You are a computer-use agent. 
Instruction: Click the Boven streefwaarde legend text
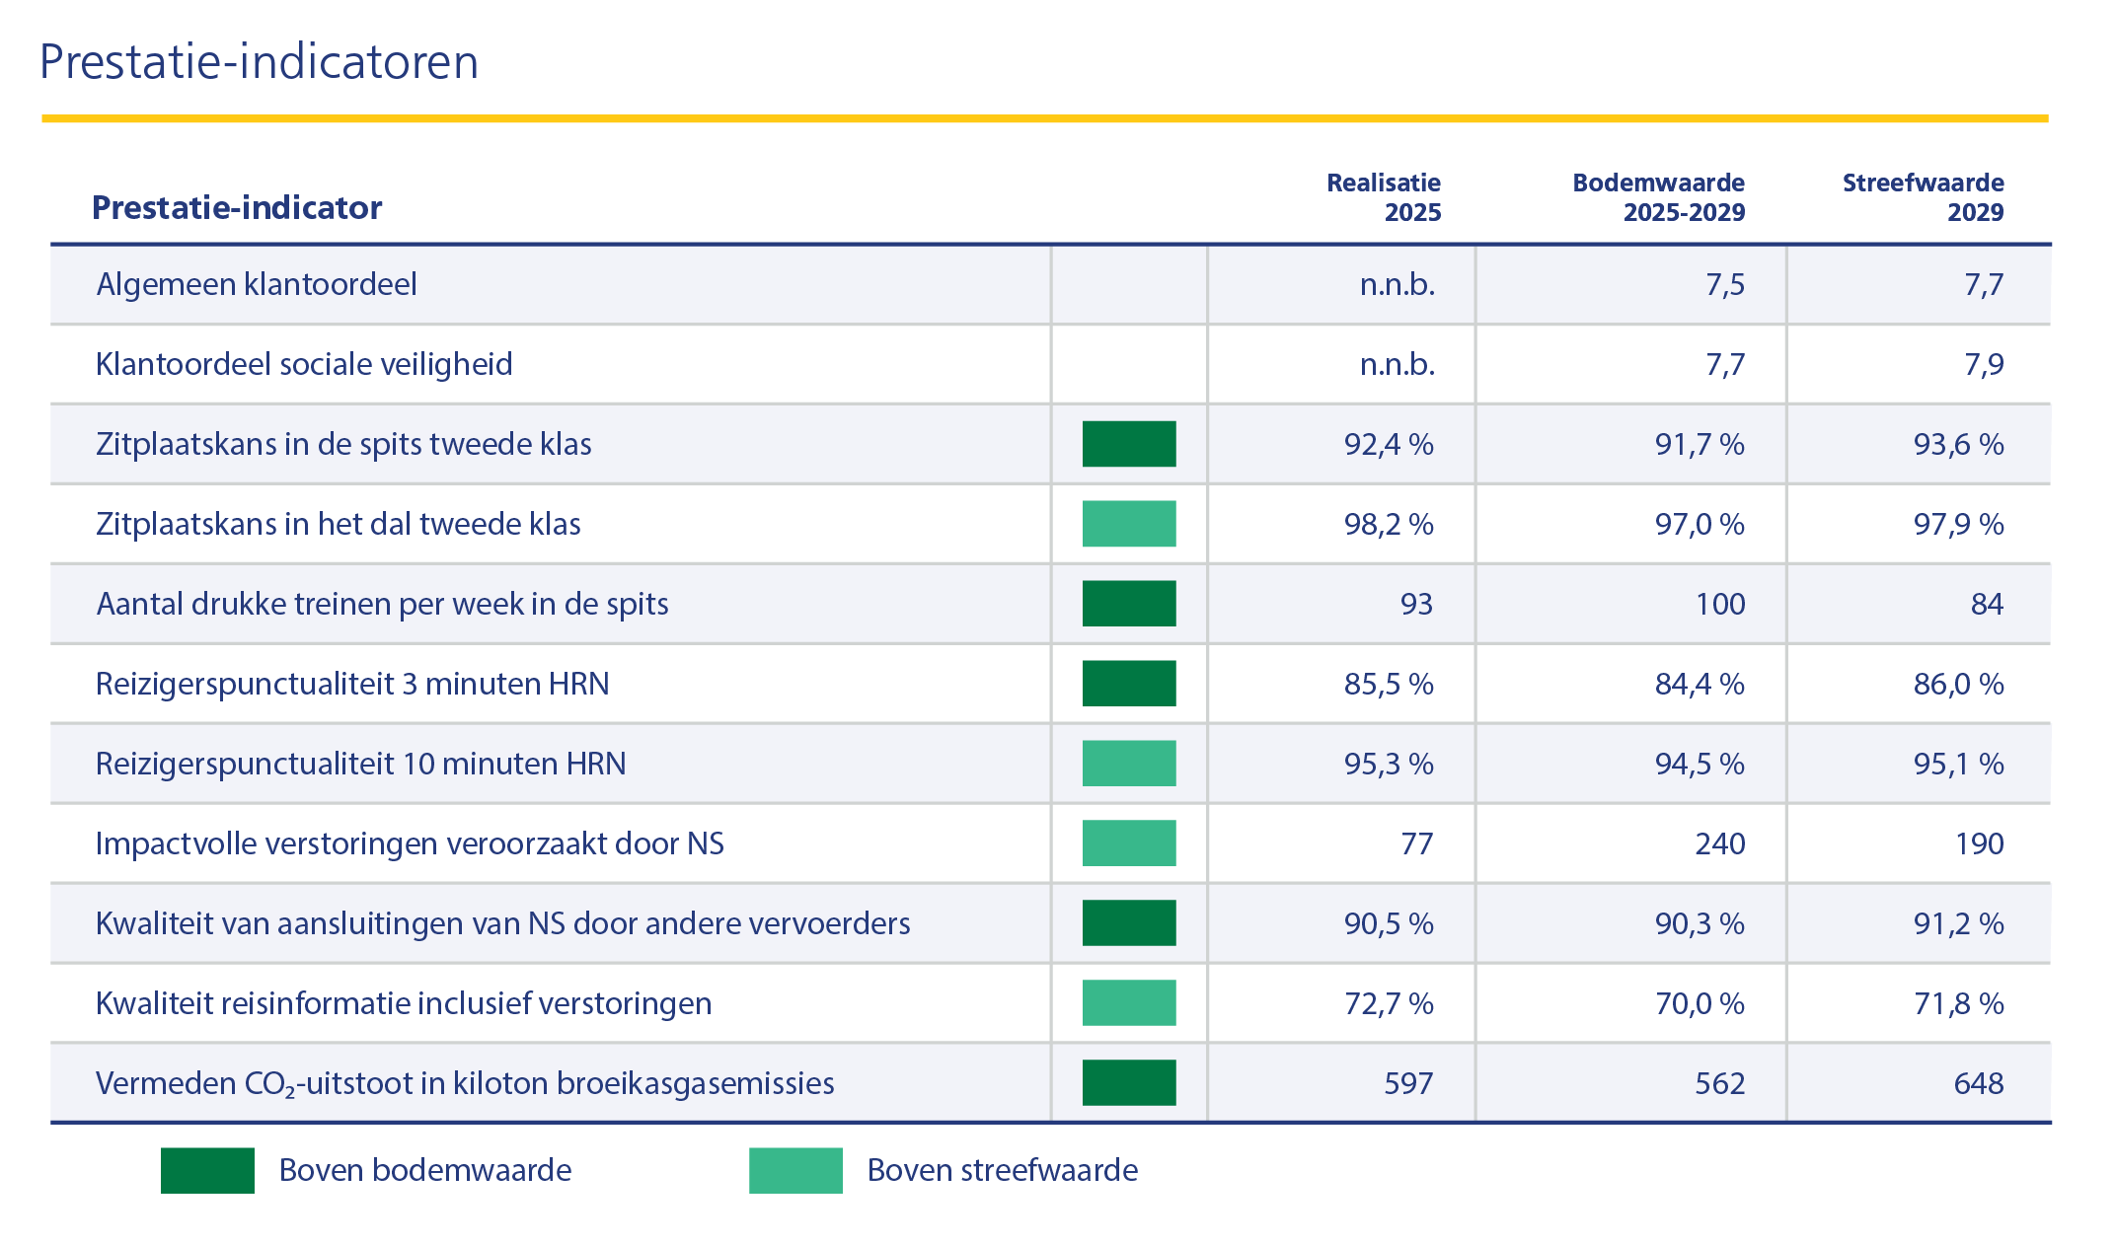pos(1002,1170)
